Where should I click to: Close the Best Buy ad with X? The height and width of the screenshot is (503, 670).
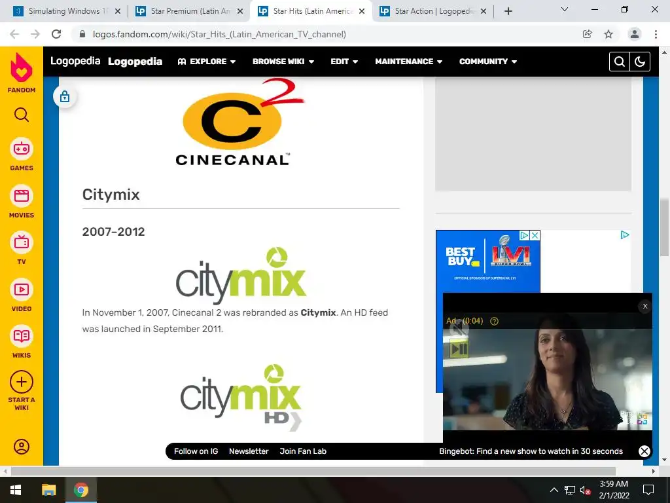point(535,235)
